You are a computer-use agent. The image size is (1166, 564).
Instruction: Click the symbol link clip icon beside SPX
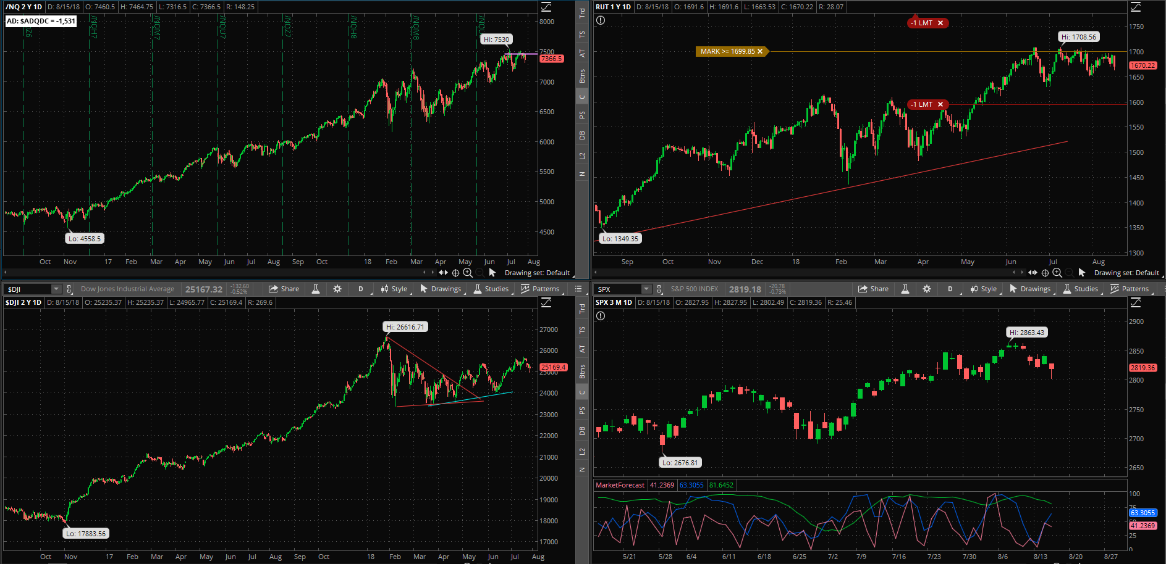(x=659, y=289)
